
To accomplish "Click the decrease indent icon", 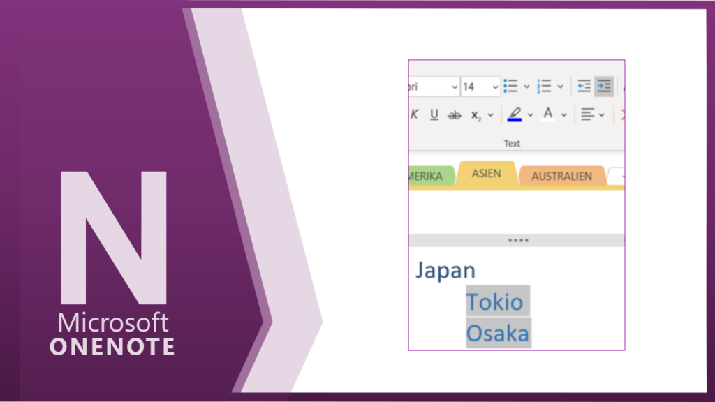I will click(x=584, y=87).
